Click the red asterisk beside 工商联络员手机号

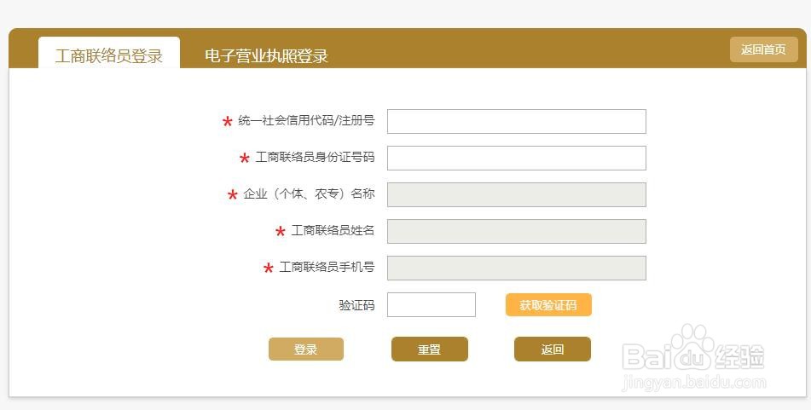[269, 269]
